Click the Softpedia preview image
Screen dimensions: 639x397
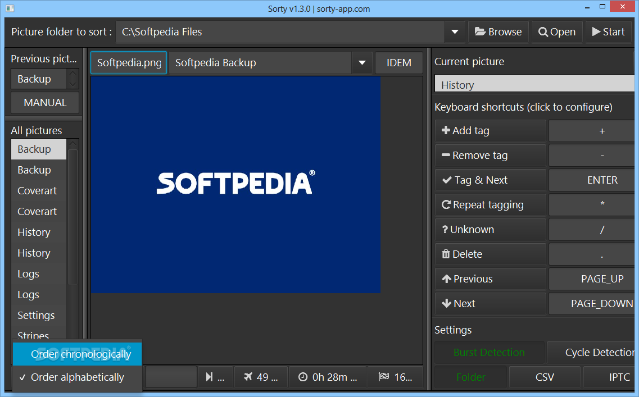point(235,184)
